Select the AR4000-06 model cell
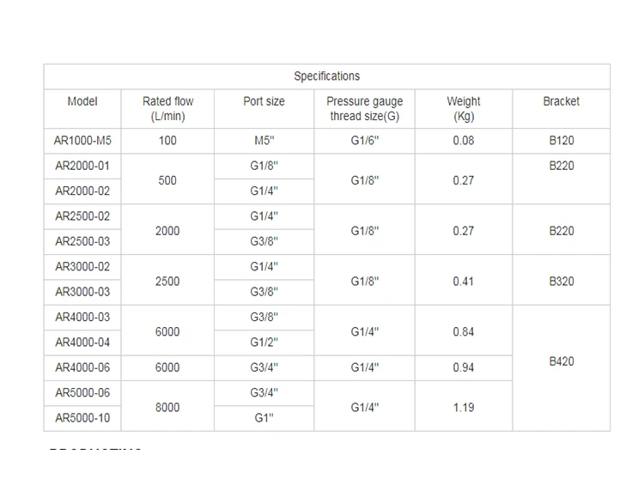The height and width of the screenshot is (485, 644). 82,367
